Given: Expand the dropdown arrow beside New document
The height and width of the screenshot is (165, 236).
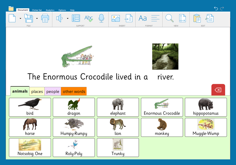Looking at the screenshot, I should (20, 19).
